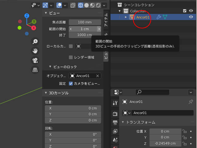Click the properties search field
Viewport: 197px width, 148px height.
(152, 92)
